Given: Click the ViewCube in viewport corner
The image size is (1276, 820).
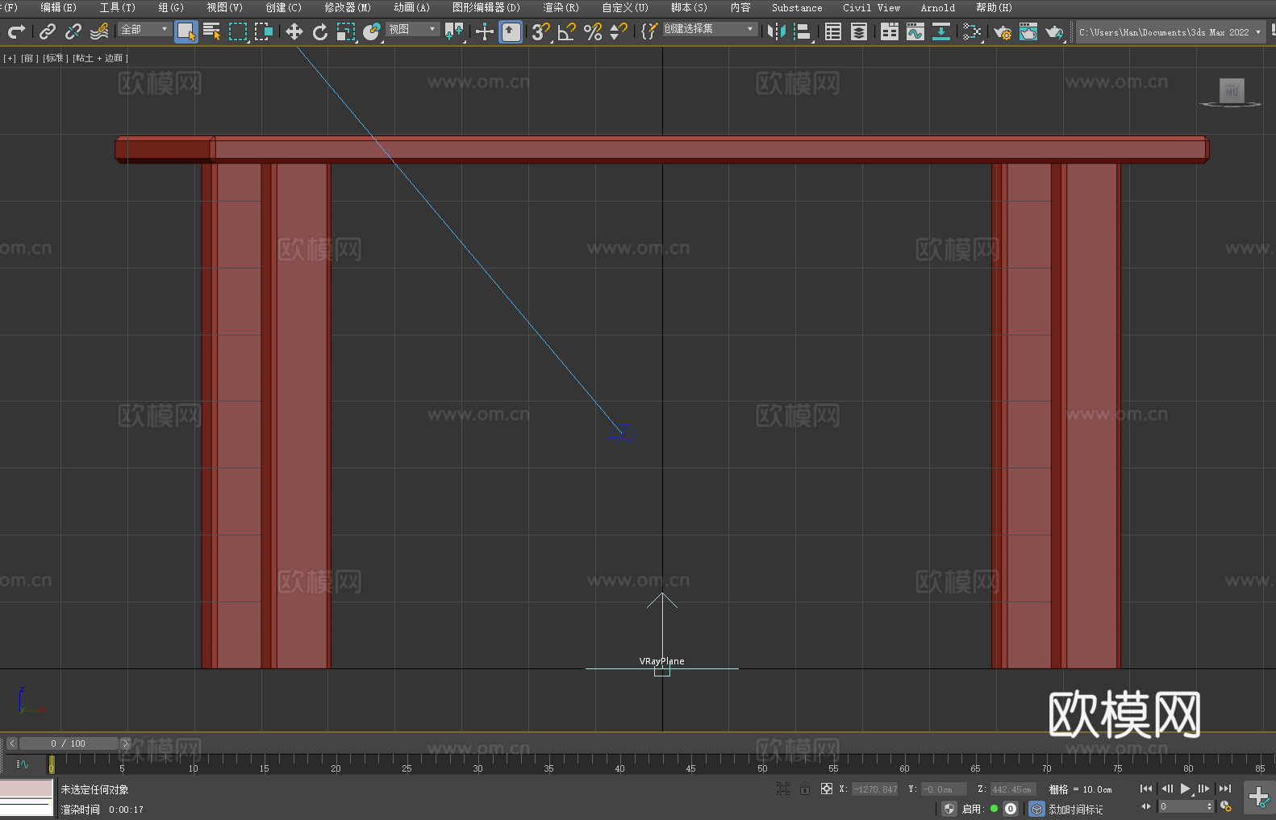Looking at the screenshot, I should point(1232,90).
